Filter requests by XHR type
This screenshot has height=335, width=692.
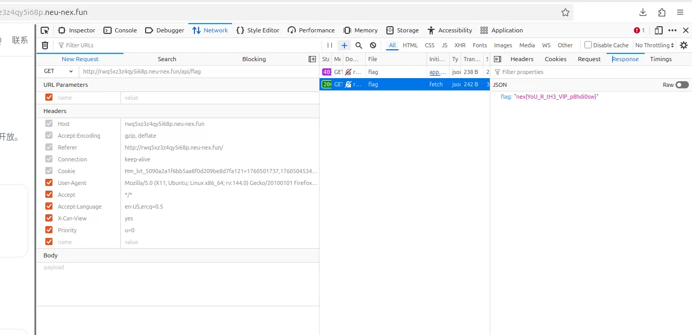click(459, 45)
